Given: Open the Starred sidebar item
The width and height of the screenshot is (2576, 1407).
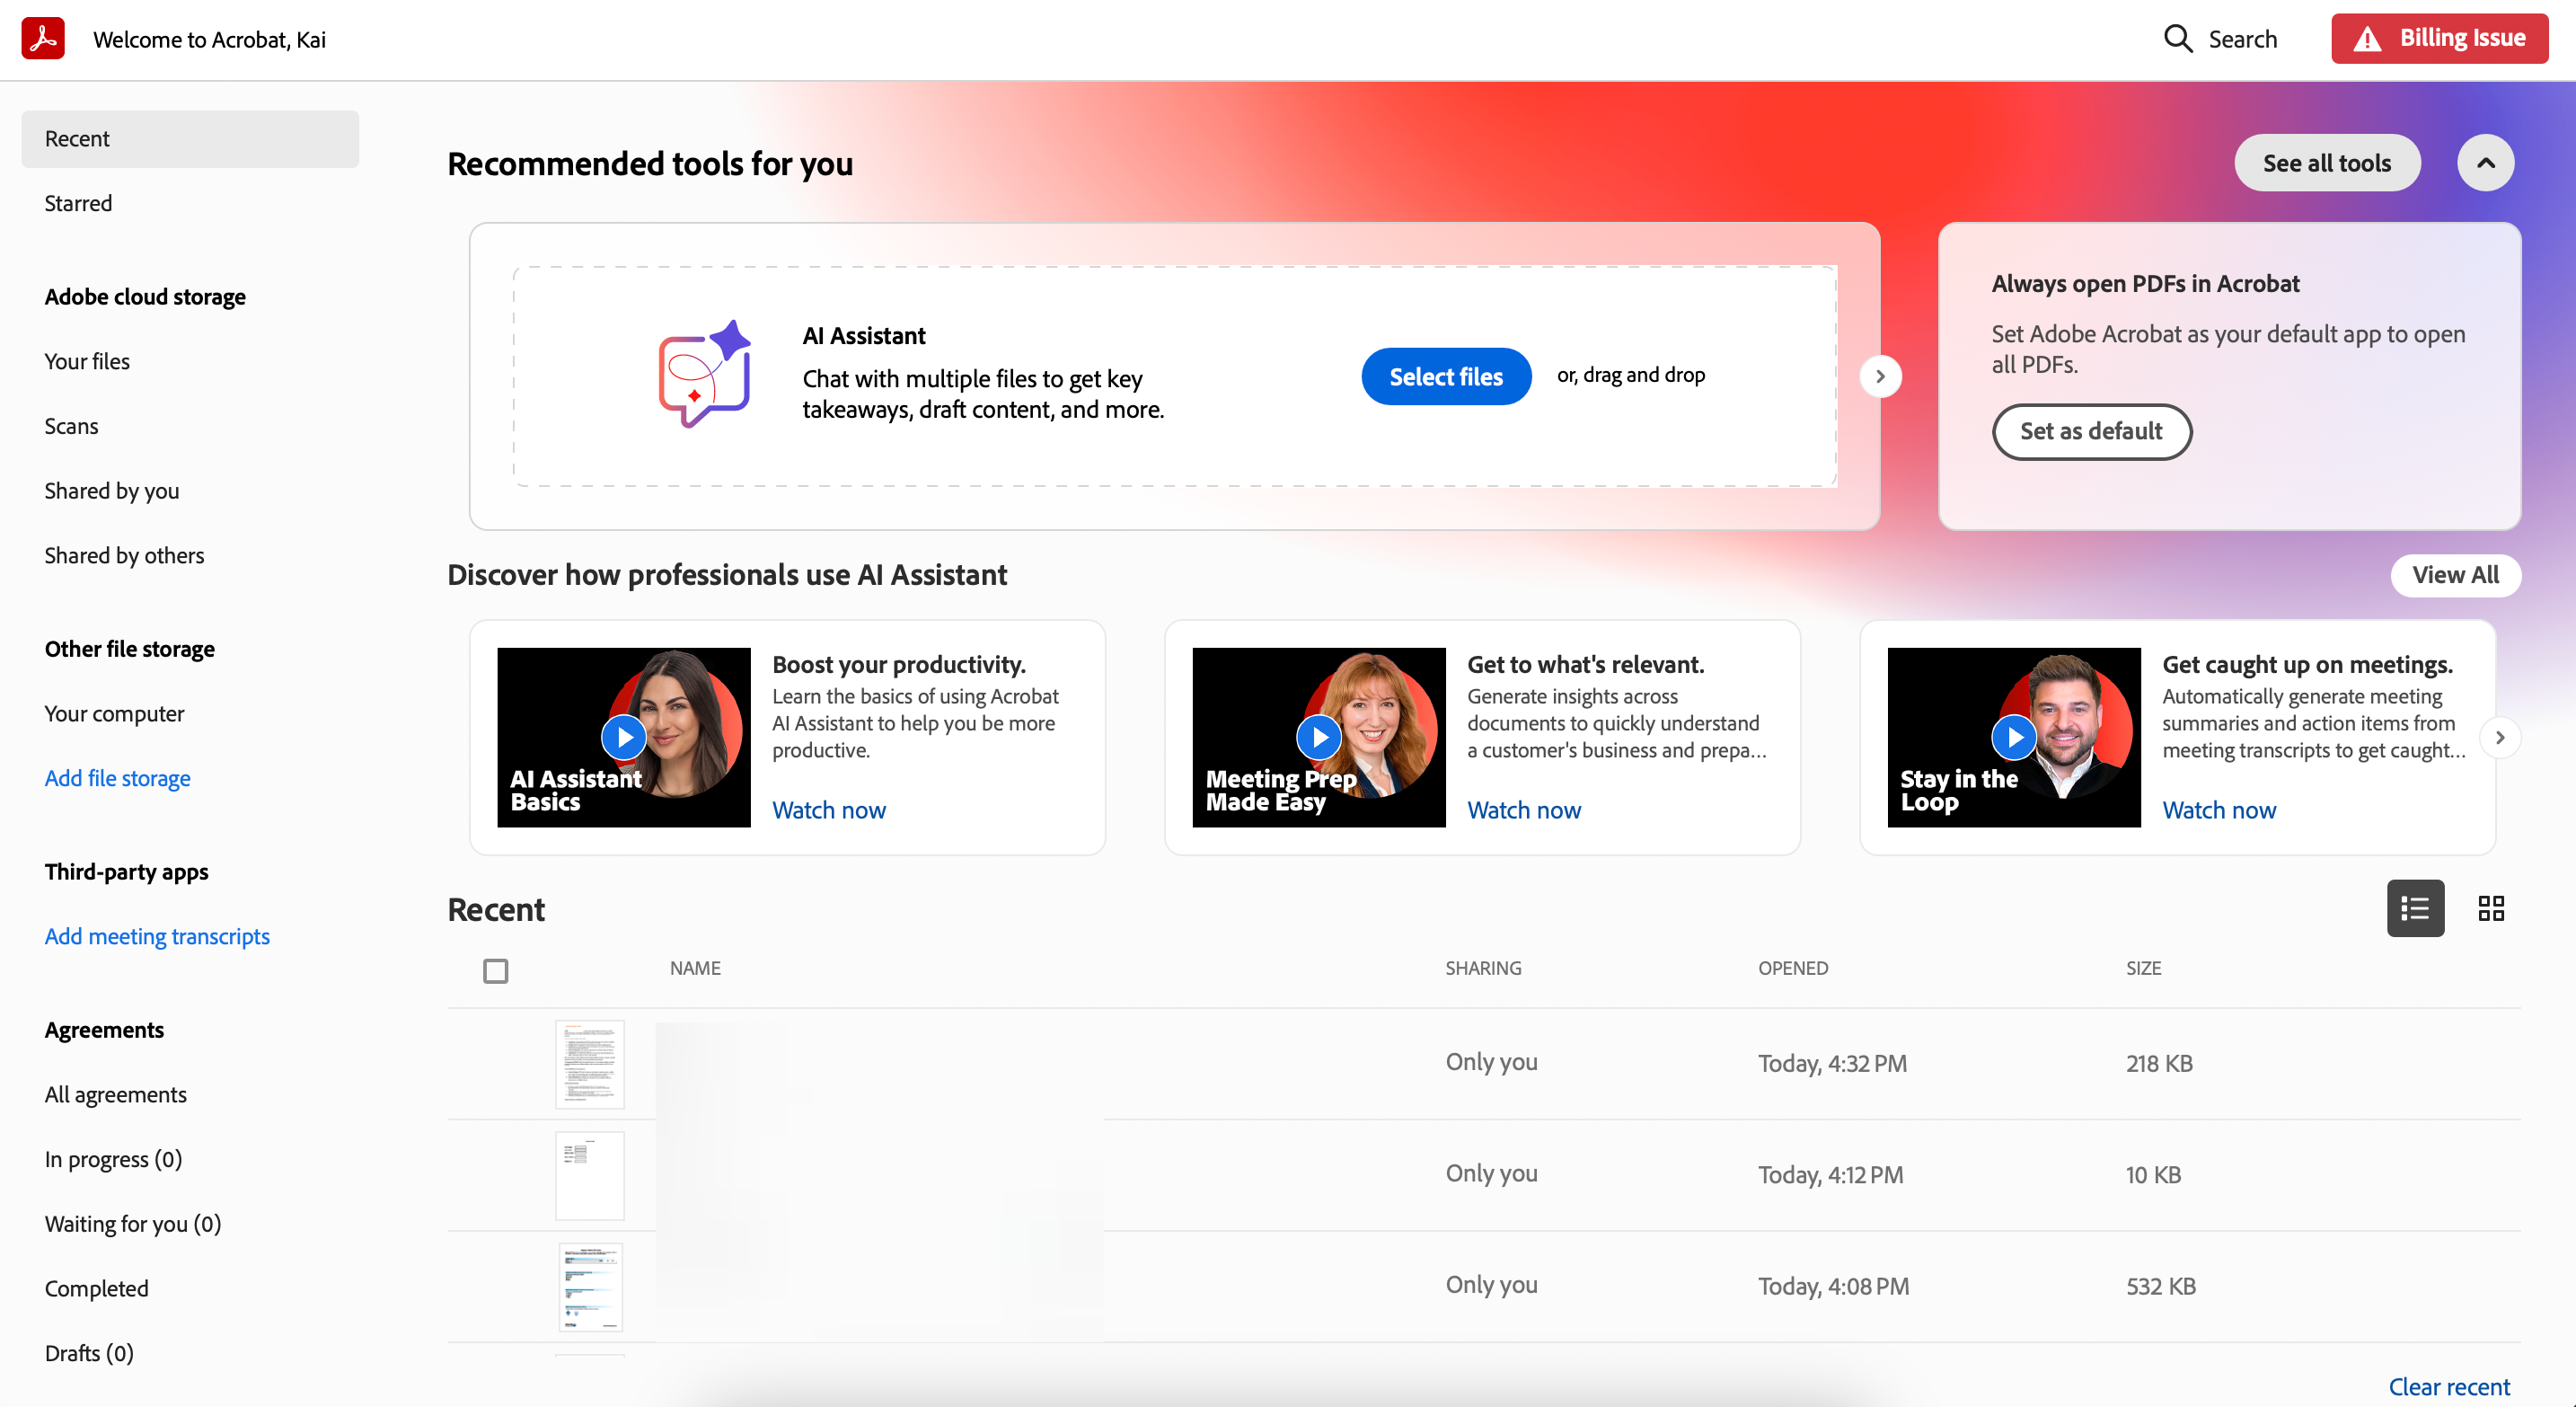Looking at the screenshot, I should tap(78, 203).
